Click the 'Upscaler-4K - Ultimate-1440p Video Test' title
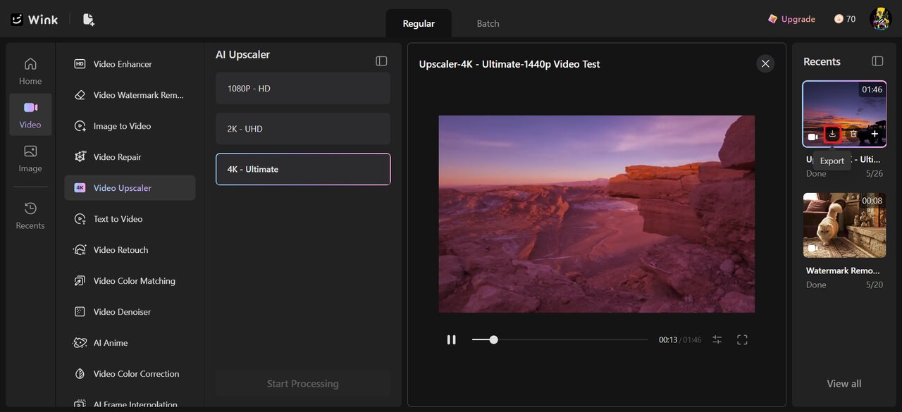 [509, 64]
